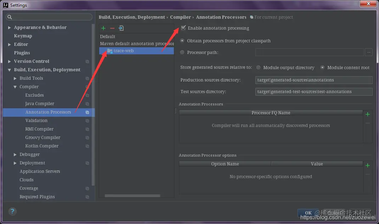Click the Processor path text field

(309, 52)
